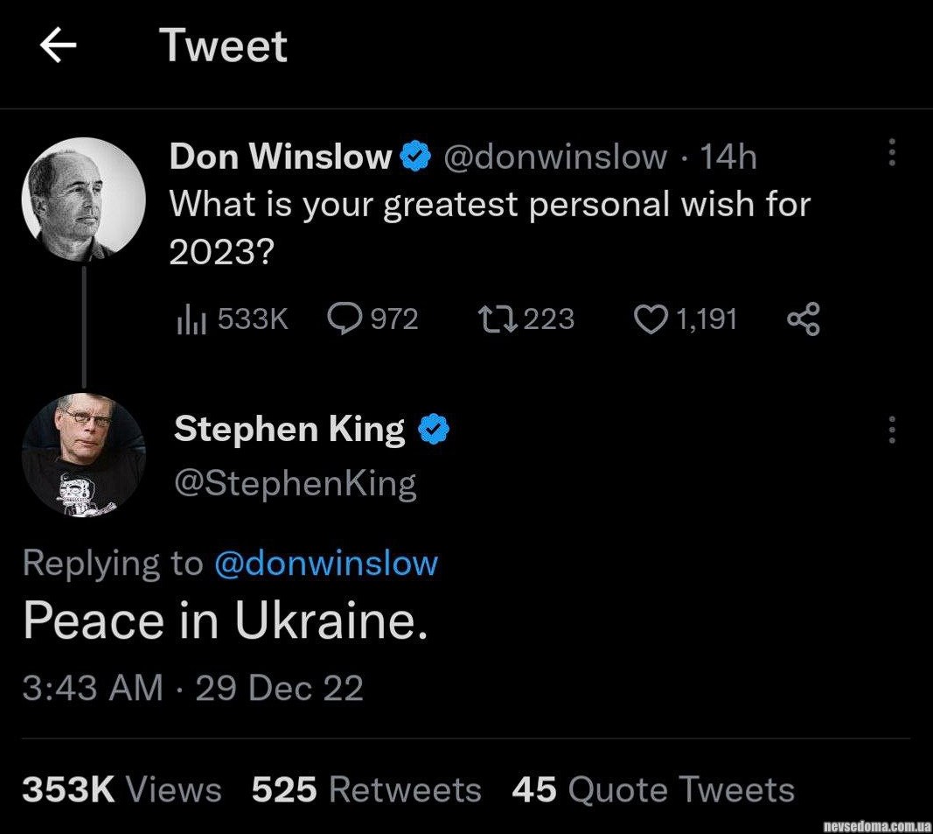Open the Don Winslow display name
The height and width of the screenshot is (834, 933).
(x=281, y=157)
